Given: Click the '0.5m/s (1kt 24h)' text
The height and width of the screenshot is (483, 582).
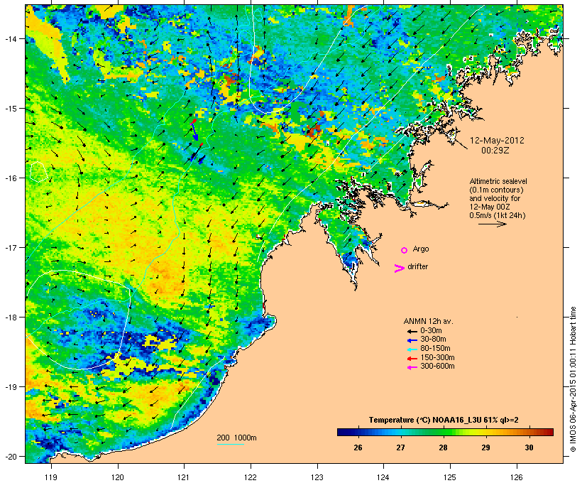Looking at the screenshot, I should coord(498,215).
